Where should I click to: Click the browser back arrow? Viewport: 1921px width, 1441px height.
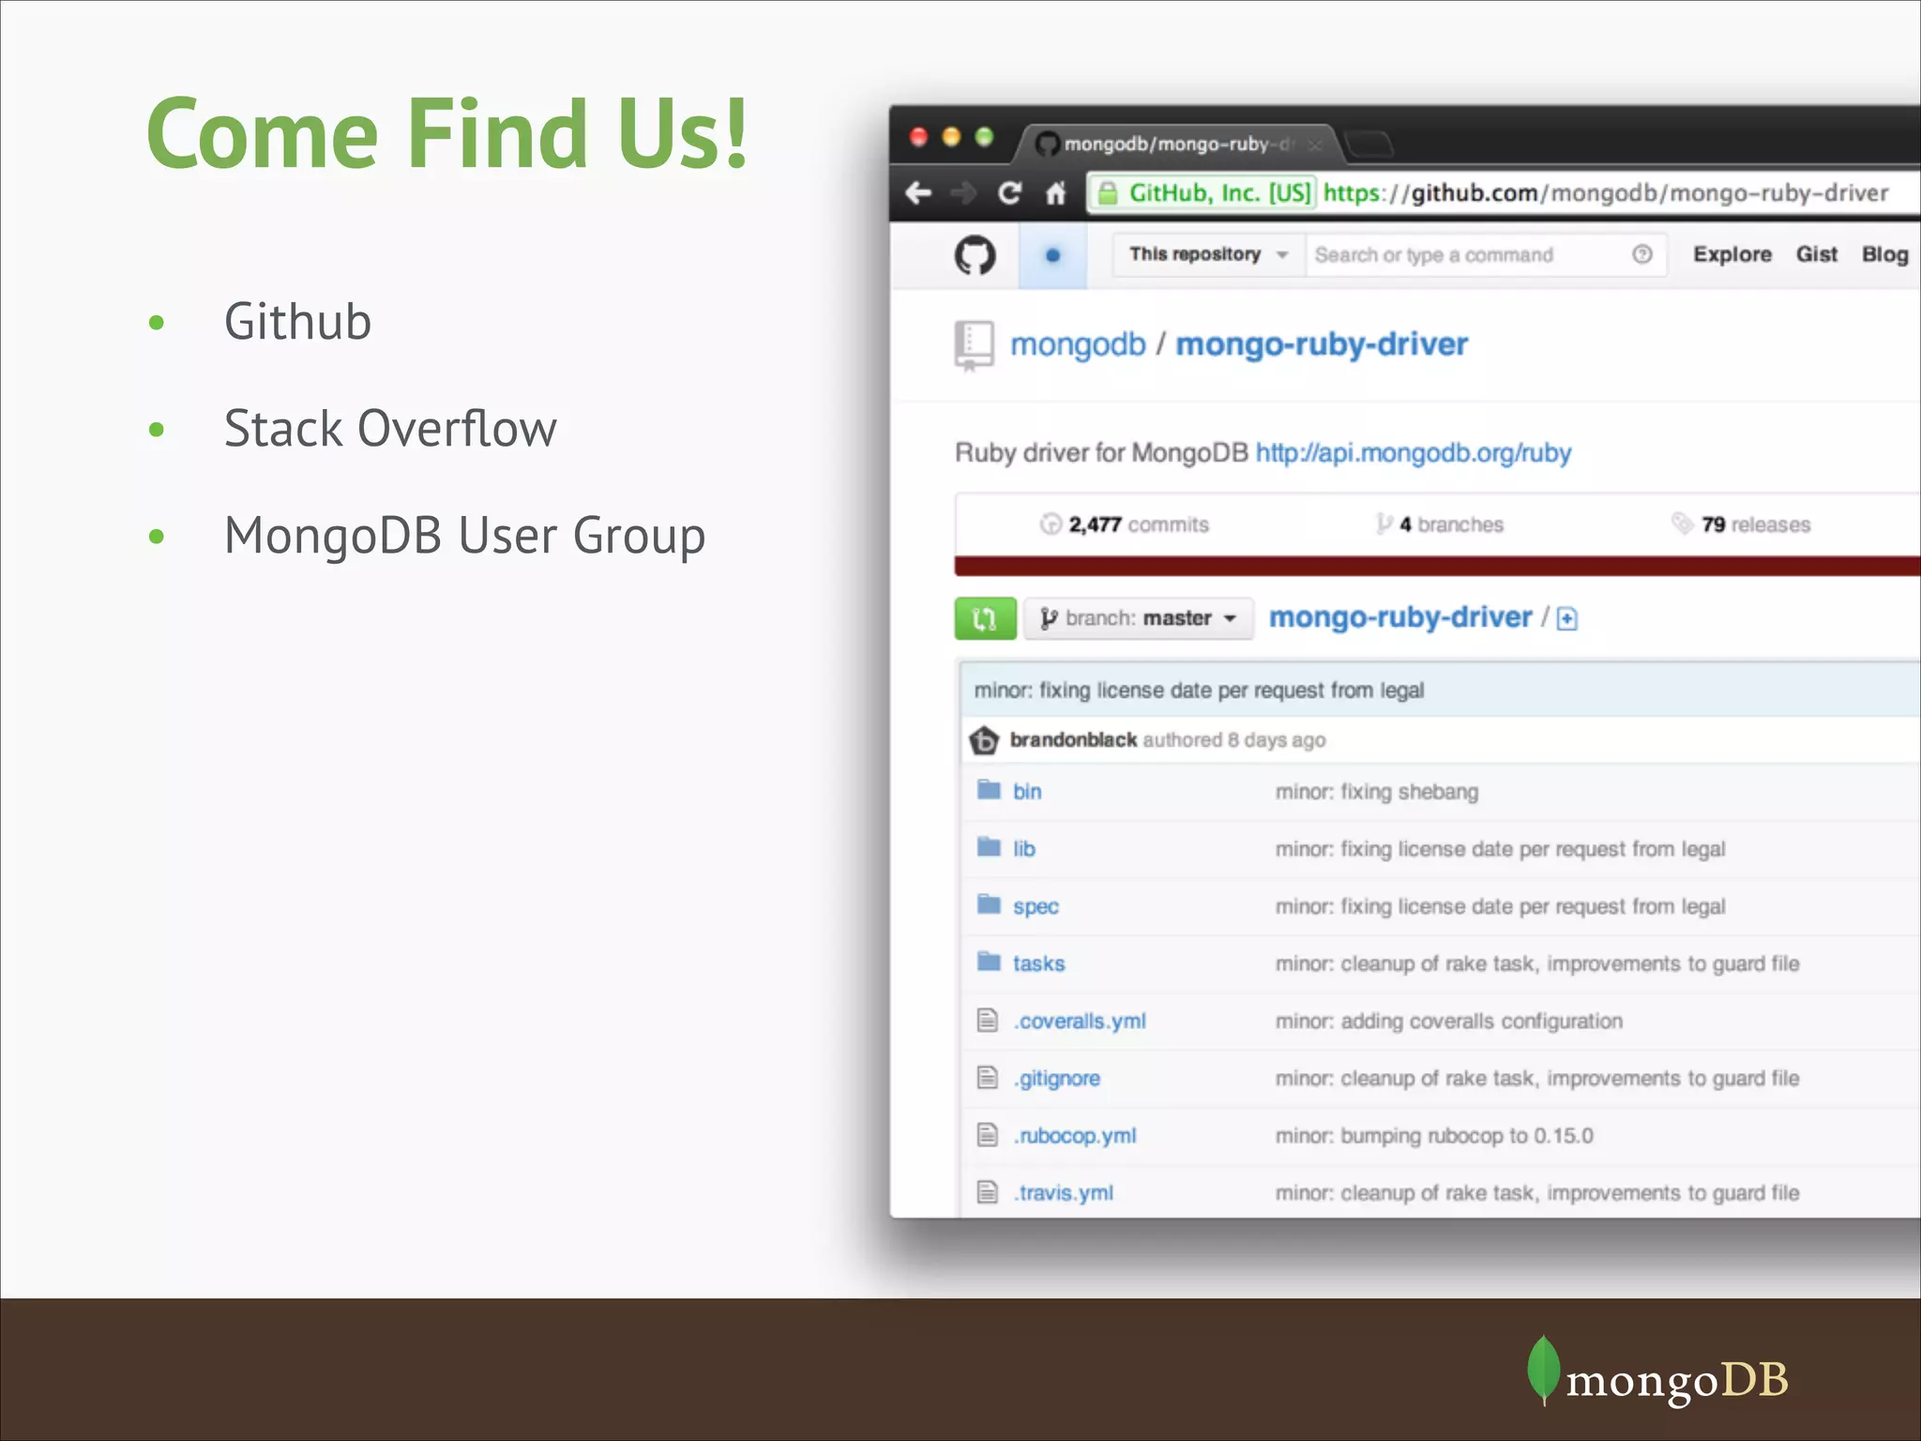point(918,193)
